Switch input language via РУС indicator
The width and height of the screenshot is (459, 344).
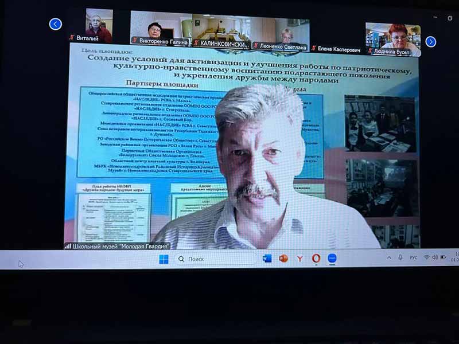413,257
